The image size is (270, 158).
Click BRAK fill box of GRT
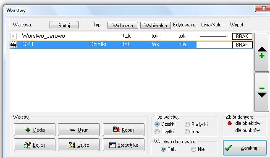242,45
